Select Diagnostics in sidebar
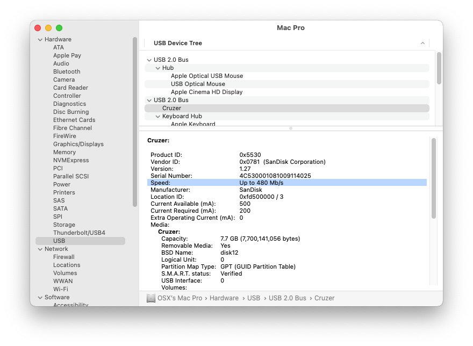Image resolution: width=473 pixels, height=346 pixels. click(69, 104)
